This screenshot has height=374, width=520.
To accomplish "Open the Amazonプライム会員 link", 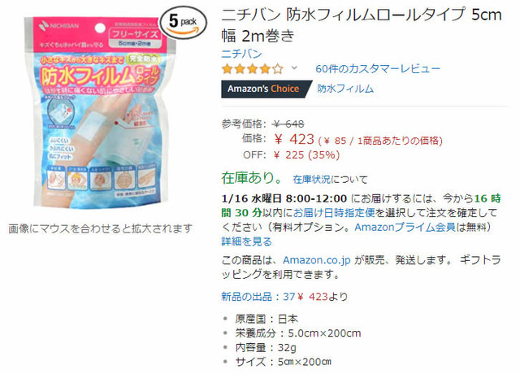I will (405, 228).
